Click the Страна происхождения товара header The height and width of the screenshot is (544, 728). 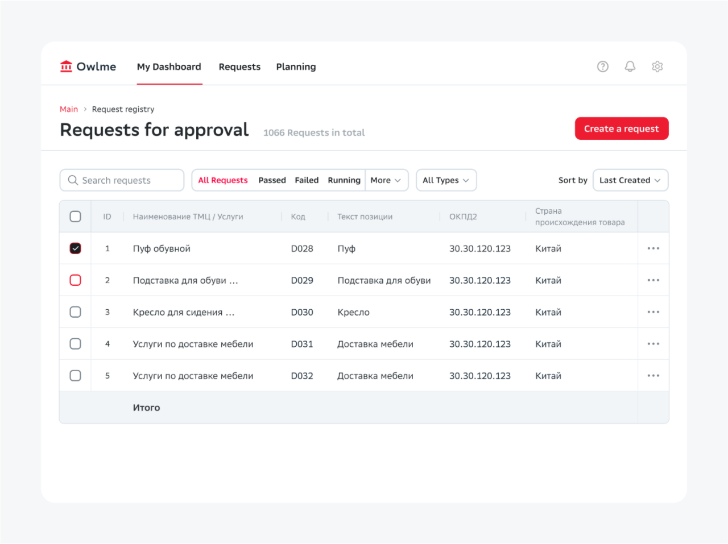(x=580, y=217)
